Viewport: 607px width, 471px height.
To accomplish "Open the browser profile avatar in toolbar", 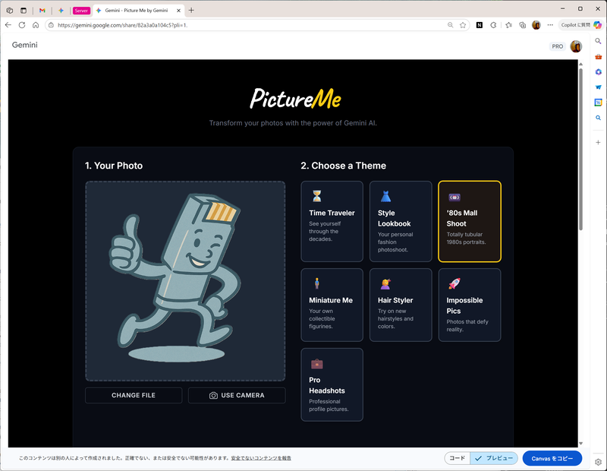I will pyautogui.click(x=536, y=25).
